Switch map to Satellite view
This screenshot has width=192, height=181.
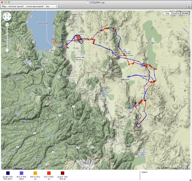click(176, 13)
